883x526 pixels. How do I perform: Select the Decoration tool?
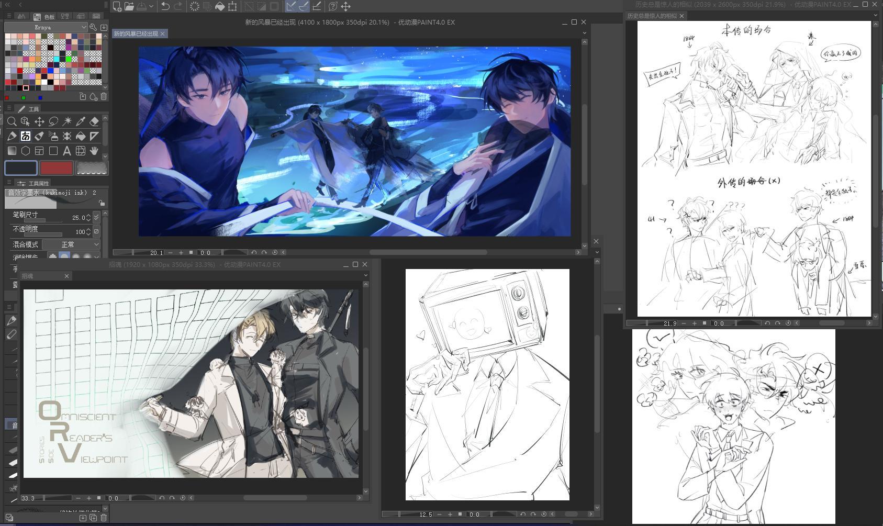(67, 136)
